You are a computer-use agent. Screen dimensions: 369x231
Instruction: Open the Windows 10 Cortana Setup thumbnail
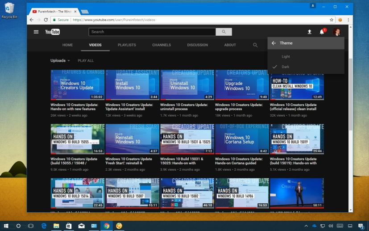(242, 139)
